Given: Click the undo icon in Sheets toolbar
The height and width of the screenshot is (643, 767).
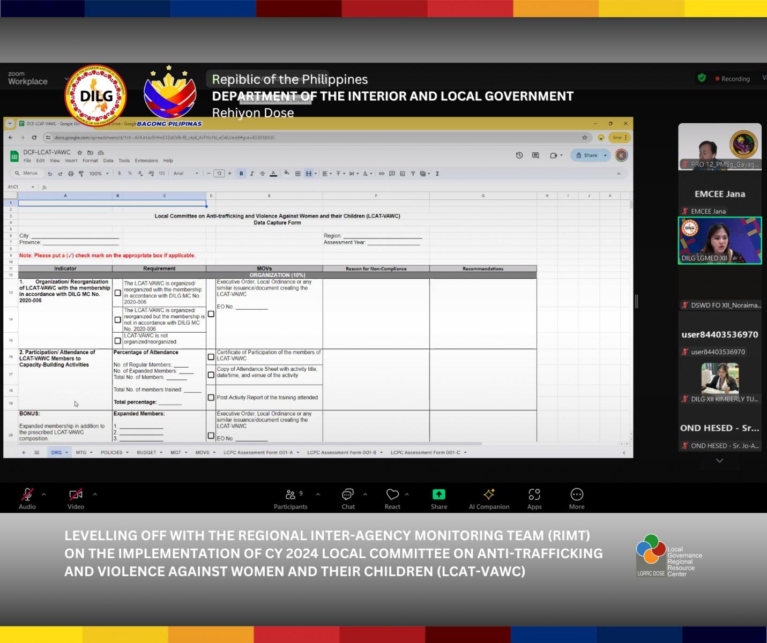Looking at the screenshot, I should pos(50,174).
